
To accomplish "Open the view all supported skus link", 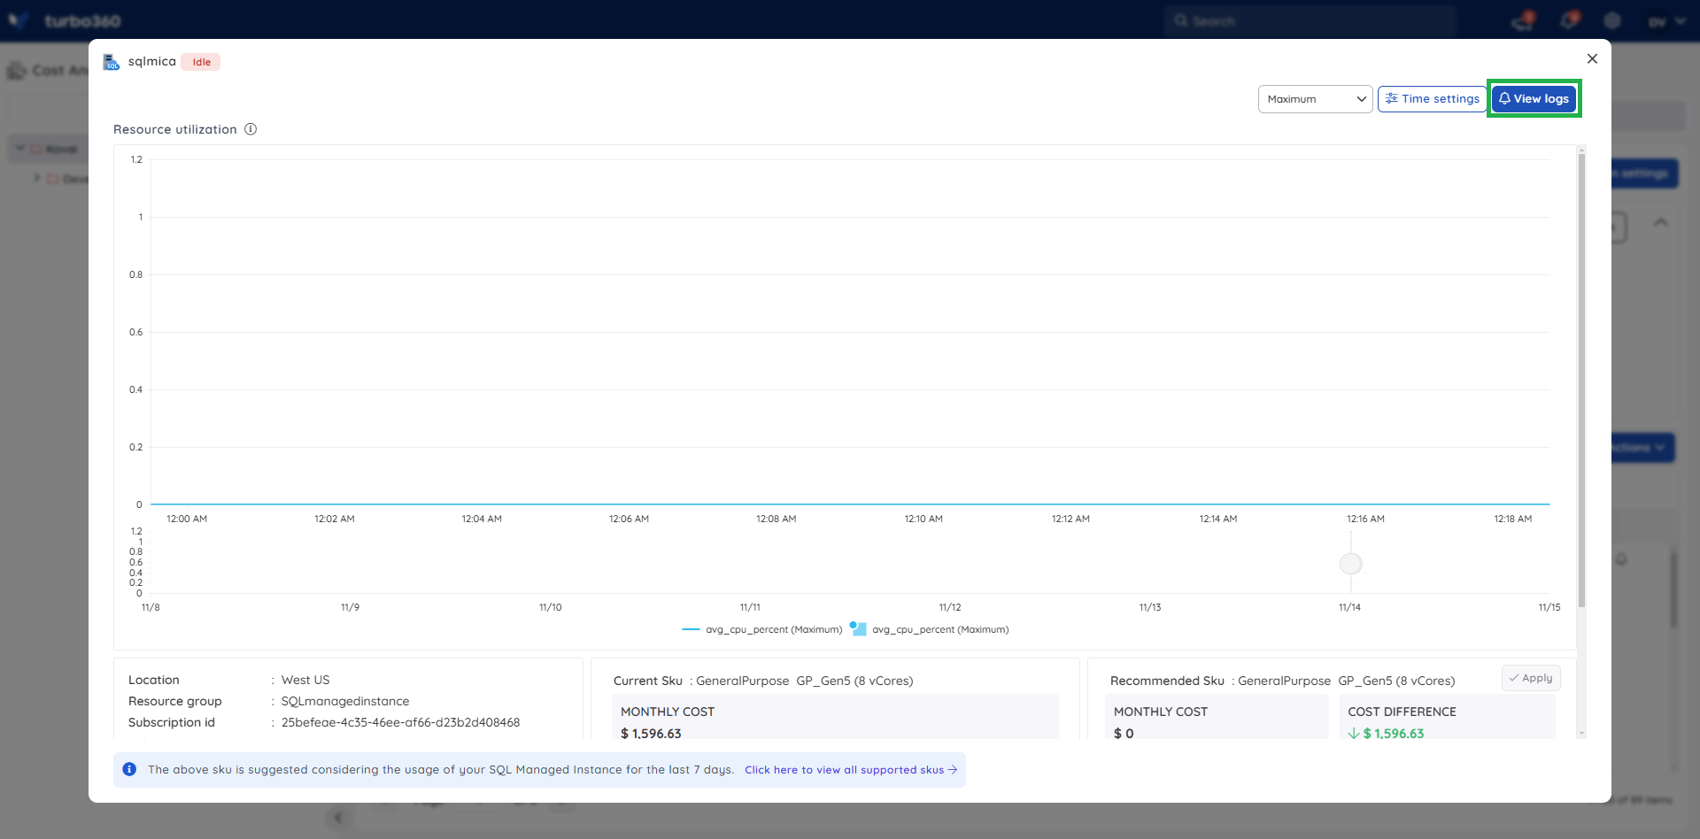I will [x=850, y=770].
